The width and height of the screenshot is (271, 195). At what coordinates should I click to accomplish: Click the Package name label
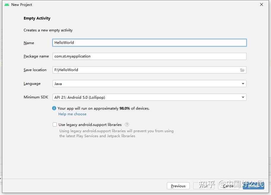[36, 56]
